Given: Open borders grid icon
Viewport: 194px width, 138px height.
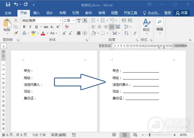Looking at the screenshot, I should tap(103, 33).
